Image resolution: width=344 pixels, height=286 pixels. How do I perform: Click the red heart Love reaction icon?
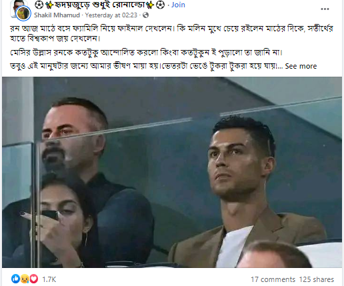(33, 279)
